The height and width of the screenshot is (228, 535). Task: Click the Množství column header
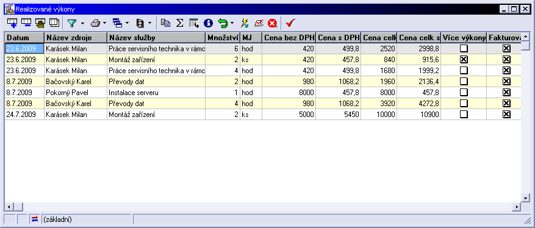pos(223,37)
